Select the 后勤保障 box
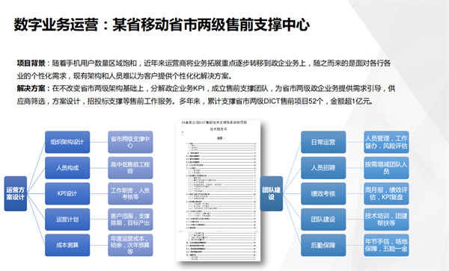The height and width of the screenshot is (271, 449). [323, 245]
